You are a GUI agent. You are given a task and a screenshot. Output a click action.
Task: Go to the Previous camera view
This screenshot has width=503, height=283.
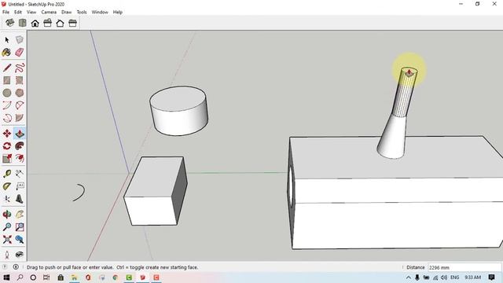(20, 239)
